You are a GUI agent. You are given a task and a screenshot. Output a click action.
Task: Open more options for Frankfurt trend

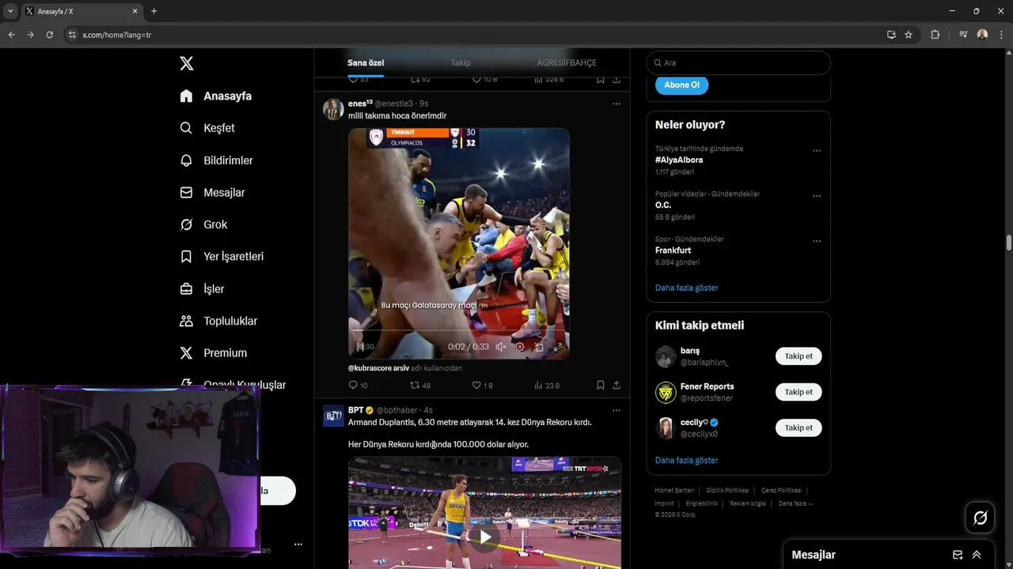817,241
